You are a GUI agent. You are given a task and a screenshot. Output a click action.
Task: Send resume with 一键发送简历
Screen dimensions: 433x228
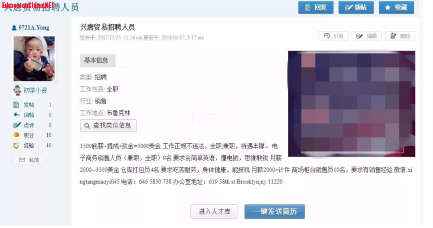[275, 212]
